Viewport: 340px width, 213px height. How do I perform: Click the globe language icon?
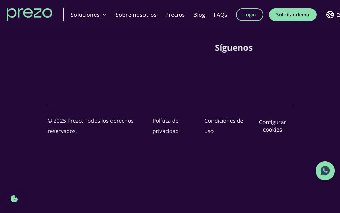pyautogui.click(x=330, y=15)
